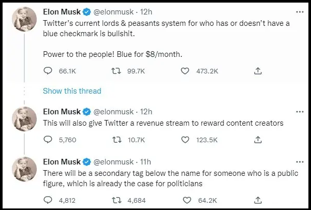Retweet the public figure tag tweet

(117, 199)
